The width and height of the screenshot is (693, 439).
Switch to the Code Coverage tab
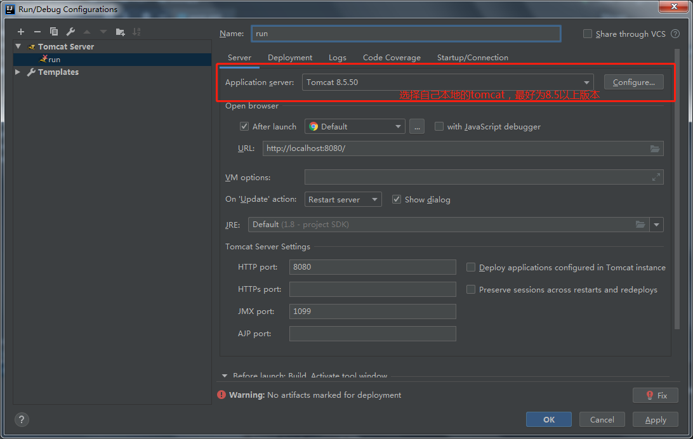pyautogui.click(x=392, y=58)
